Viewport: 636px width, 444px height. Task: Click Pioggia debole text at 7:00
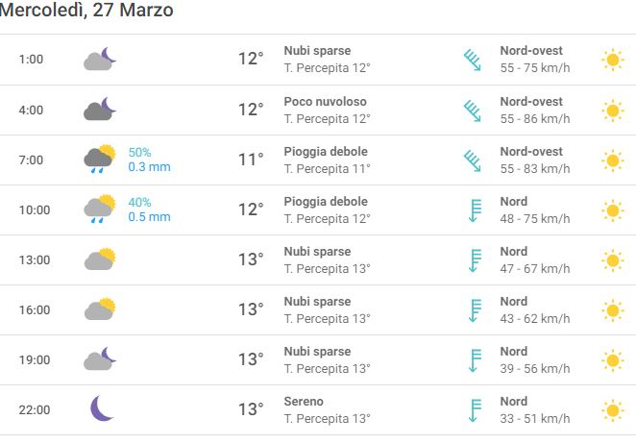point(326,152)
